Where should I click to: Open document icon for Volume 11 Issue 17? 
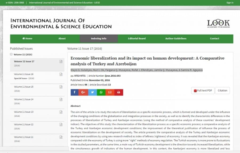[x=61, y=61]
